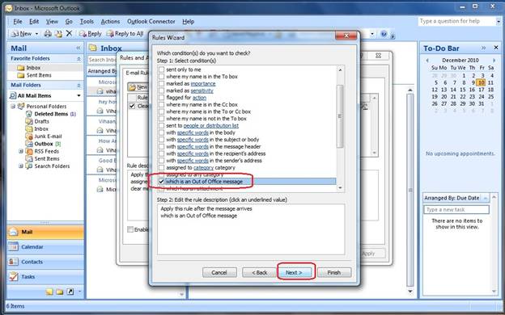Click the Folder List icon in navigation pane
Image resolution: width=505 pixels, height=315 pixels.
59,292
